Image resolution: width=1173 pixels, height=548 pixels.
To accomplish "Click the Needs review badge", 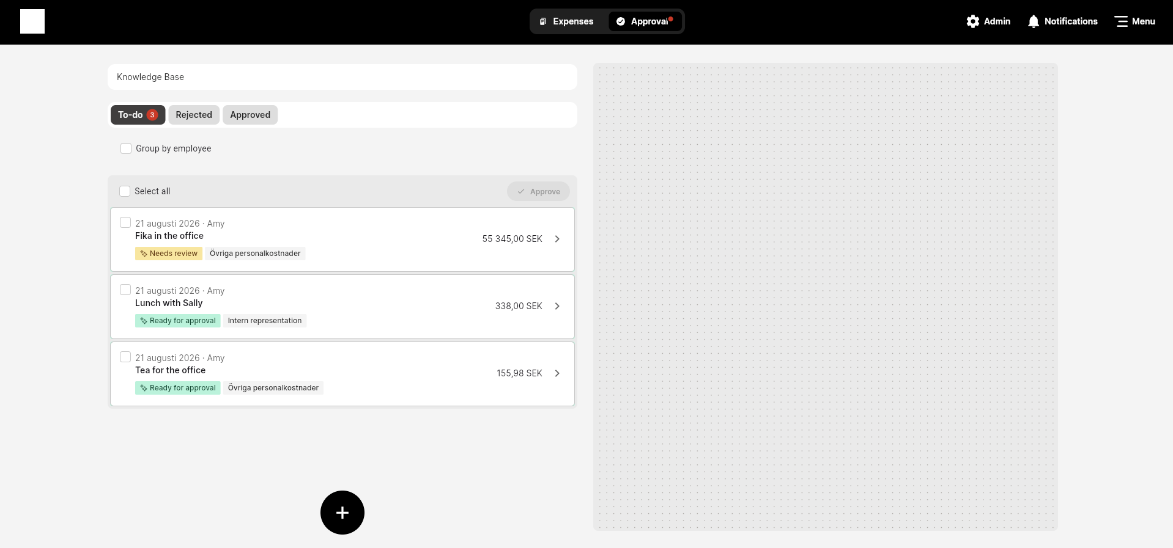I will coord(169,254).
